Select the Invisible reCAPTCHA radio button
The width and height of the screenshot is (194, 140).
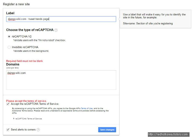pos(9,47)
